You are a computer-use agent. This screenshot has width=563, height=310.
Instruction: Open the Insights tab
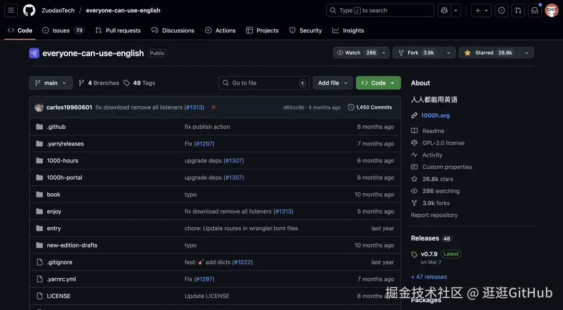[348, 31]
